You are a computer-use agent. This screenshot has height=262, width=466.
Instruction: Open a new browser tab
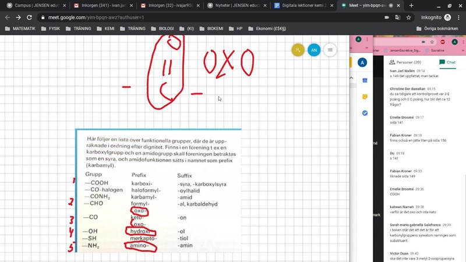pyautogui.click(x=412, y=5)
